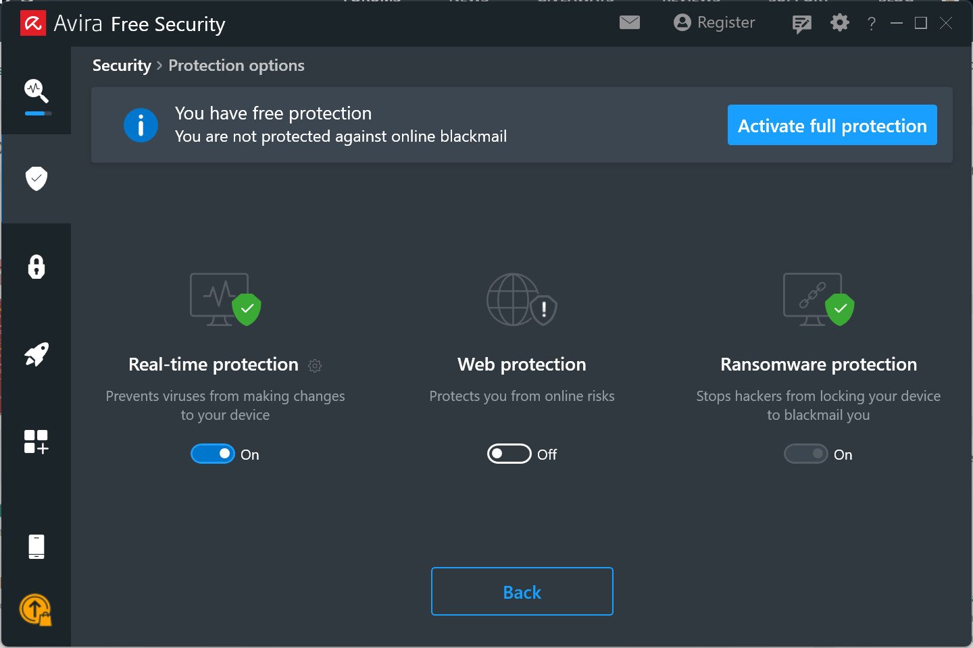
Task: Go to Security in the breadcrumb
Action: point(122,65)
